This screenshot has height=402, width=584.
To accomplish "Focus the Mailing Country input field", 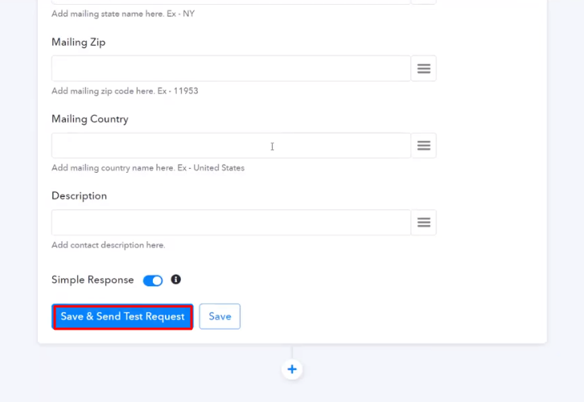I will point(231,146).
